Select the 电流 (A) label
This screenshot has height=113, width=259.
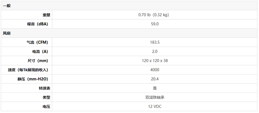click(x=40, y=52)
